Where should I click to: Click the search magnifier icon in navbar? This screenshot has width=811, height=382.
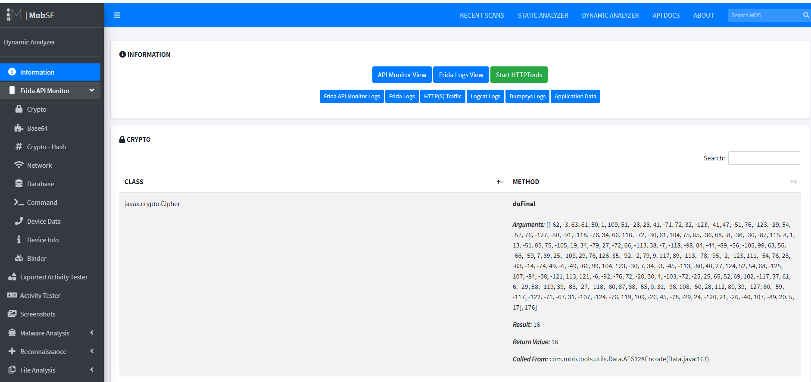click(806, 15)
